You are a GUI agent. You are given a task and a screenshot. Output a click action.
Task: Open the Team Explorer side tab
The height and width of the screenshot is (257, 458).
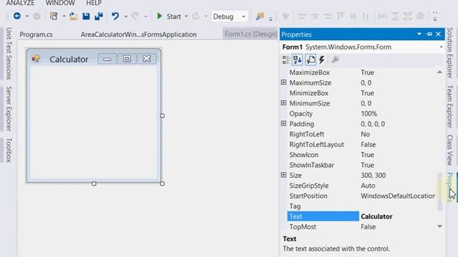tap(450, 106)
